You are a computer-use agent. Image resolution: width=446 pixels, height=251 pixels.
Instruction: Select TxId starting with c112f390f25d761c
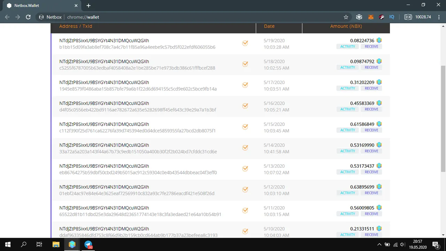[138, 131]
